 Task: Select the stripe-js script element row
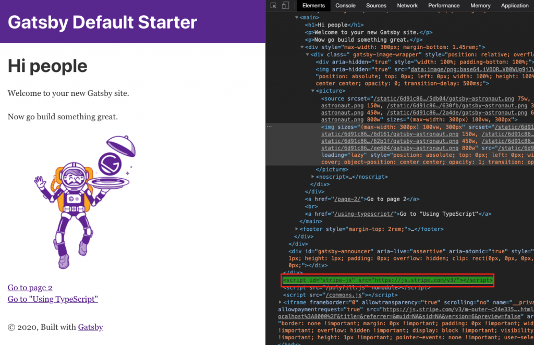(388, 280)
